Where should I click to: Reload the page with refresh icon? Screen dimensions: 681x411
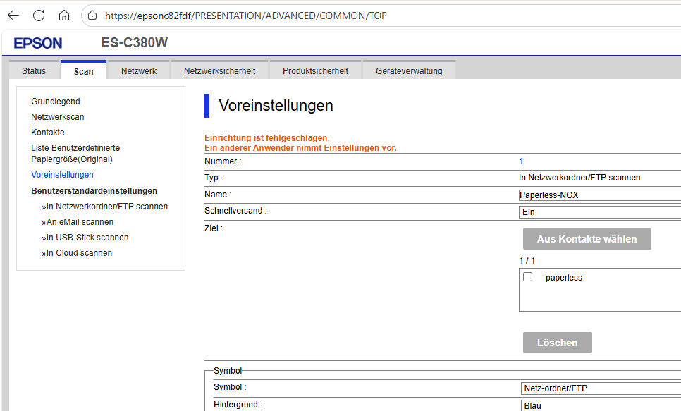pos(39,15)
